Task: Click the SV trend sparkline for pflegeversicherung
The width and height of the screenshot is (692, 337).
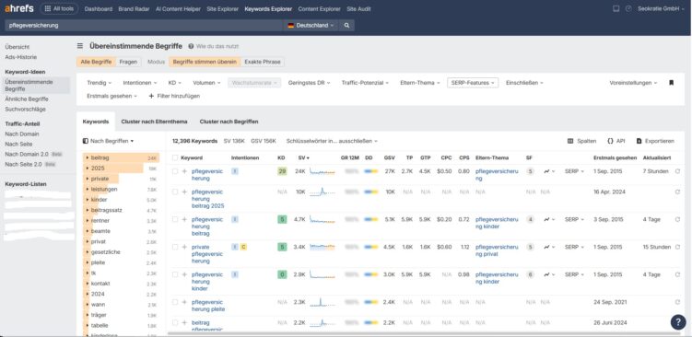Action: coord(323,171)
